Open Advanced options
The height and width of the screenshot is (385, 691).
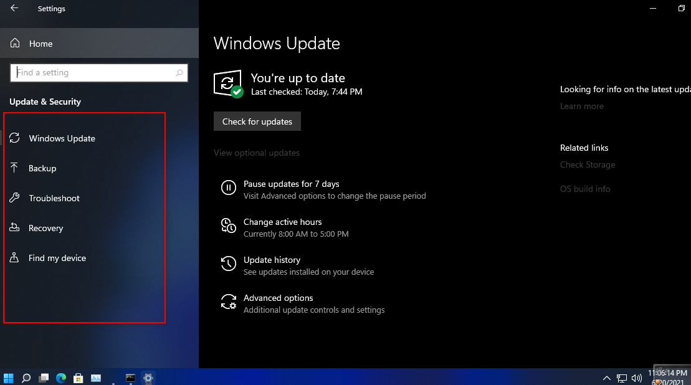pyautogui.click(x=278, y=298)
